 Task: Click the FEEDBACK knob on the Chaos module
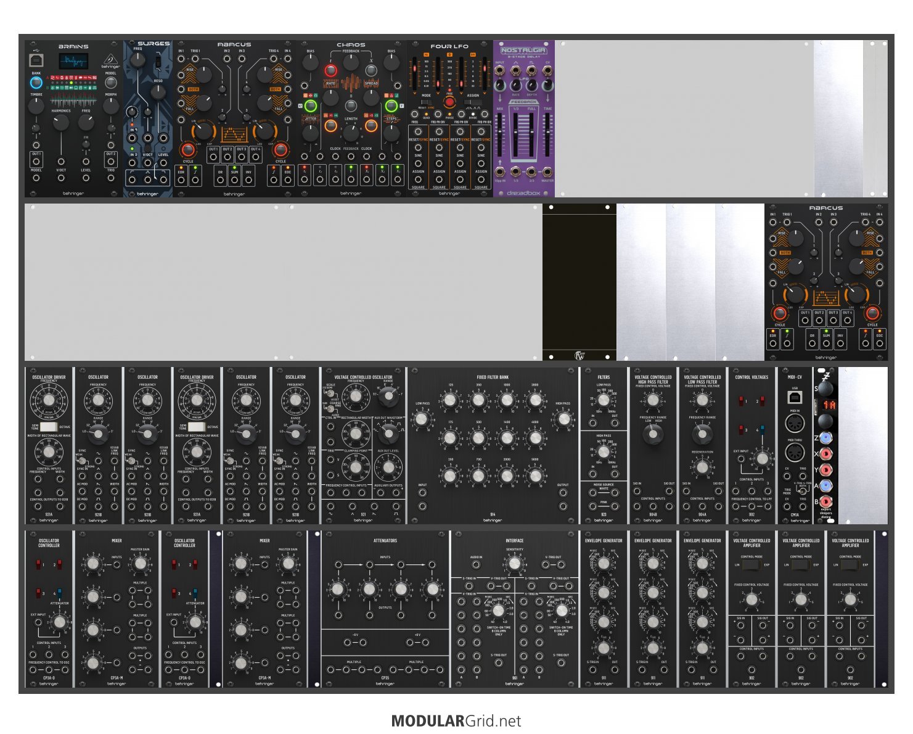click(351, 61)
